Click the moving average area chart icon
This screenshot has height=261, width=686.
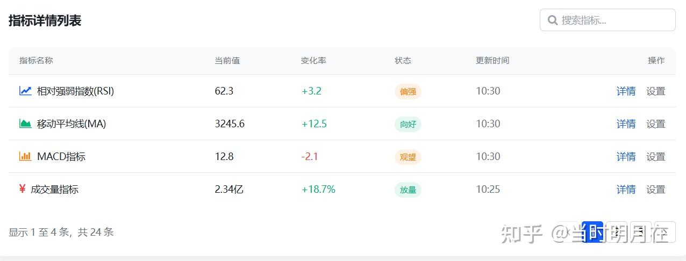(25, 124)
